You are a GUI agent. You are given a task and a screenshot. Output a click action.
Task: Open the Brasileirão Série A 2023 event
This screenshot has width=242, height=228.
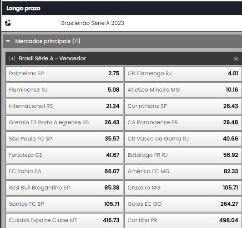92,23
